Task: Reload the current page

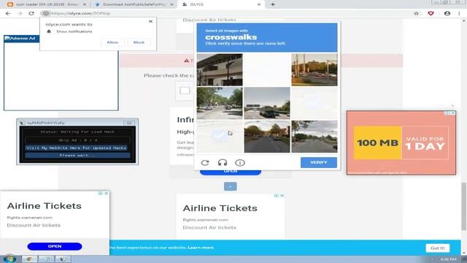Action: [x=31, y=13]
